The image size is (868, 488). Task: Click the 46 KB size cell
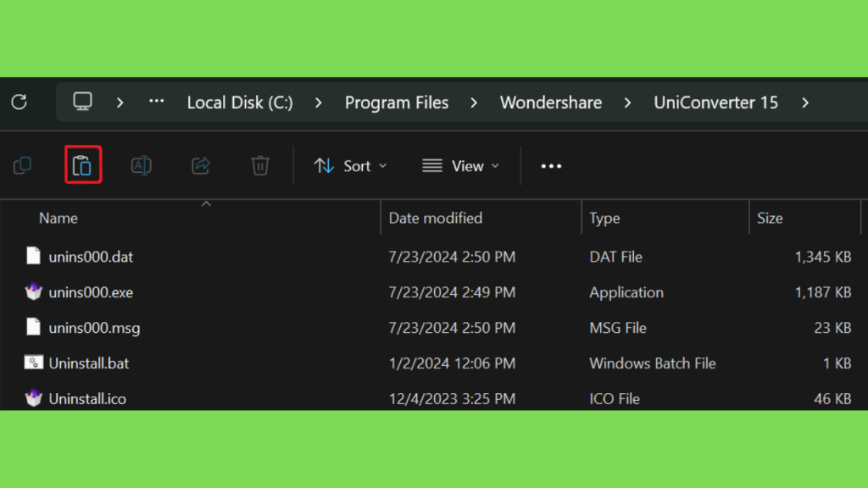[832, 398]
